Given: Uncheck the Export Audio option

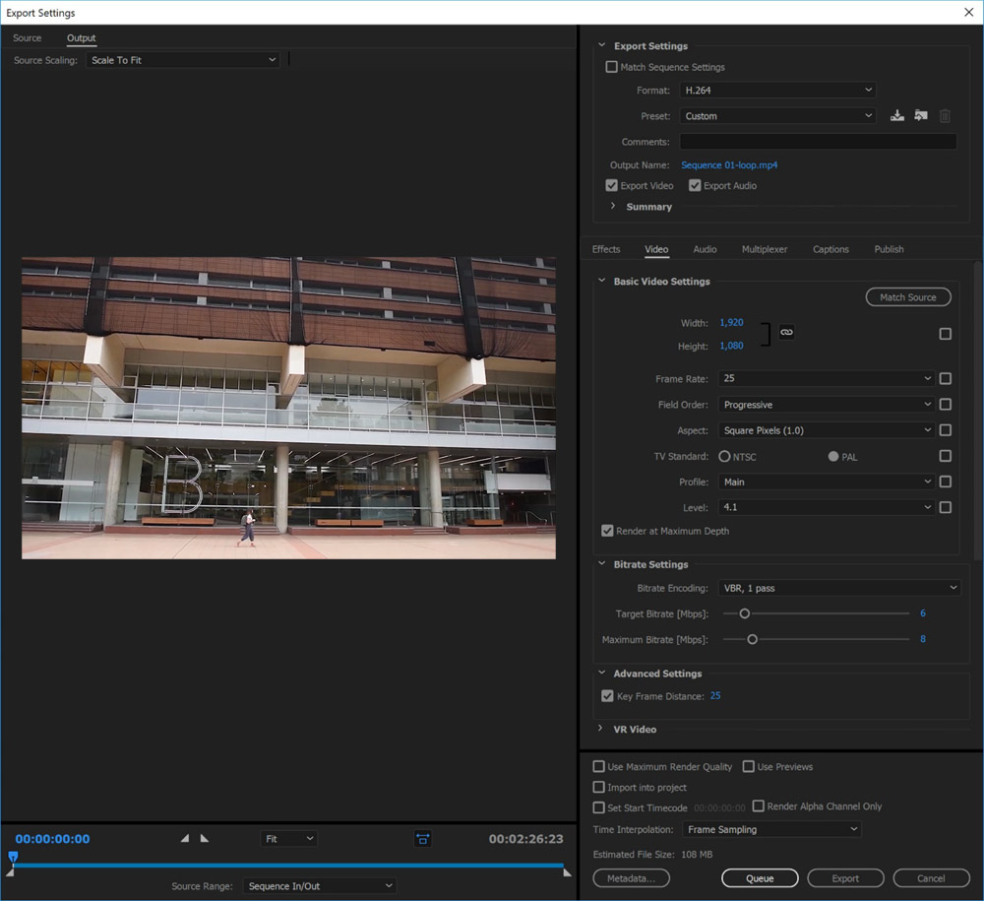Looking at the screenshot, I should 695,185.
